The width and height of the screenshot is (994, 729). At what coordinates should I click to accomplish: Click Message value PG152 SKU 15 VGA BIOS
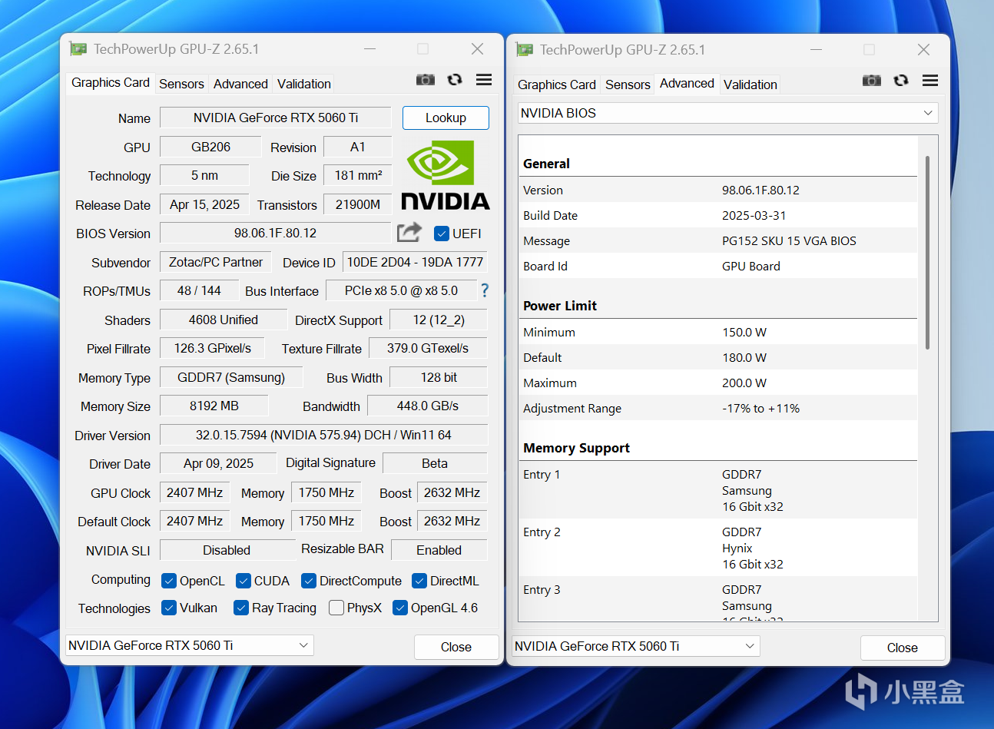pos(789,240)
